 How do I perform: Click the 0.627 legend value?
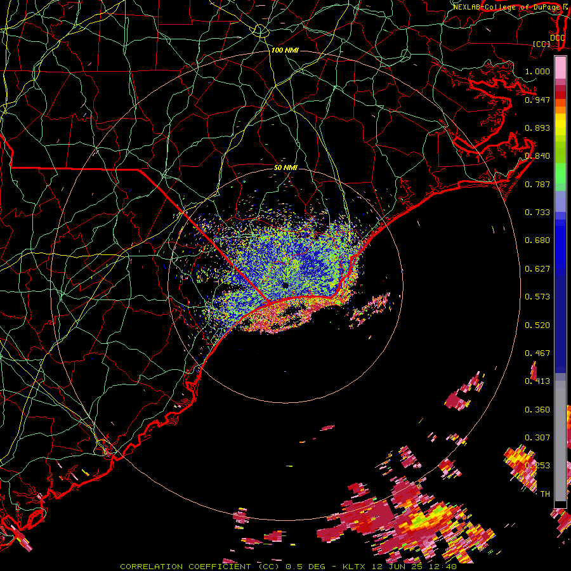tap(537, 269)
